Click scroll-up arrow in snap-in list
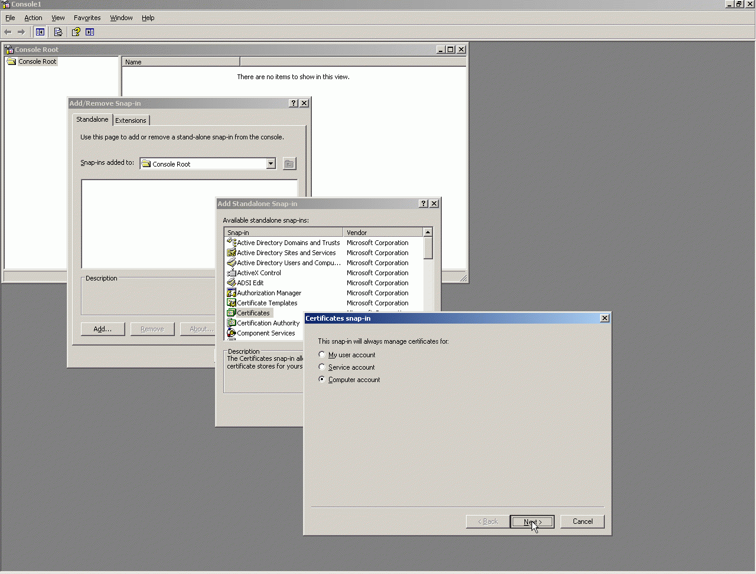This screenshot has height=574, width=756. [428, 232]
